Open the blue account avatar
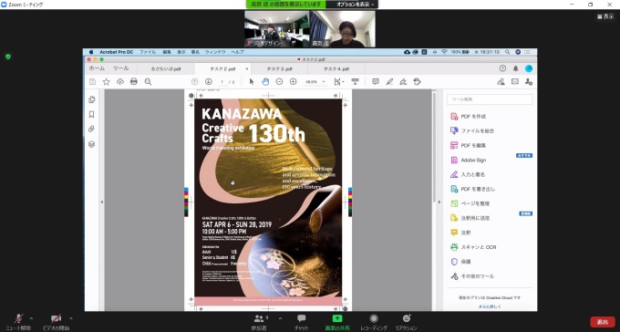 (529, 68)
